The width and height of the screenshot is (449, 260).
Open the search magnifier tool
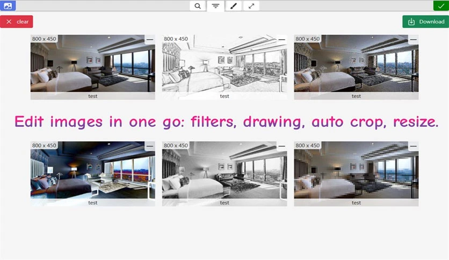[198, 6]
